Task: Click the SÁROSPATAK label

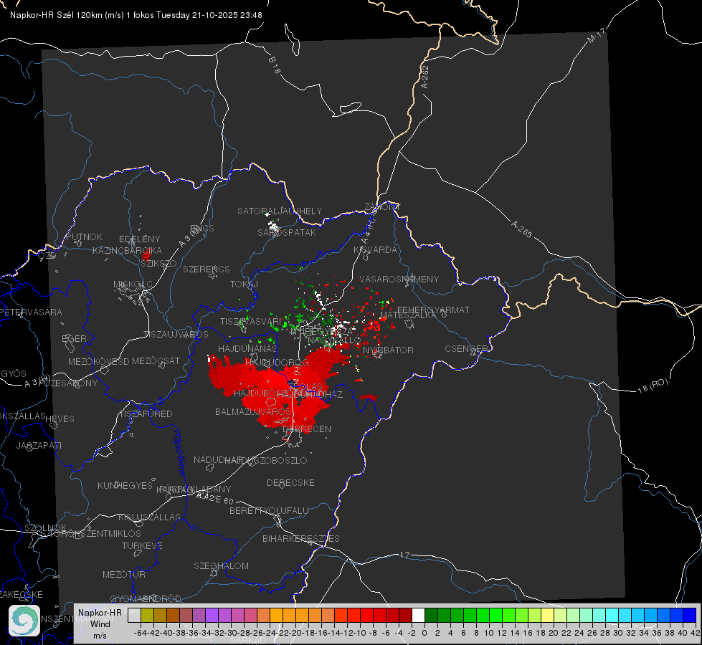Action: click(287, 232)
